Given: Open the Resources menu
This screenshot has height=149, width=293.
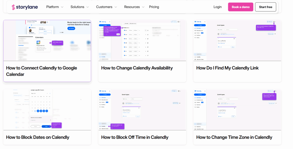Looking at the screenshot, I should pos(132,7).
